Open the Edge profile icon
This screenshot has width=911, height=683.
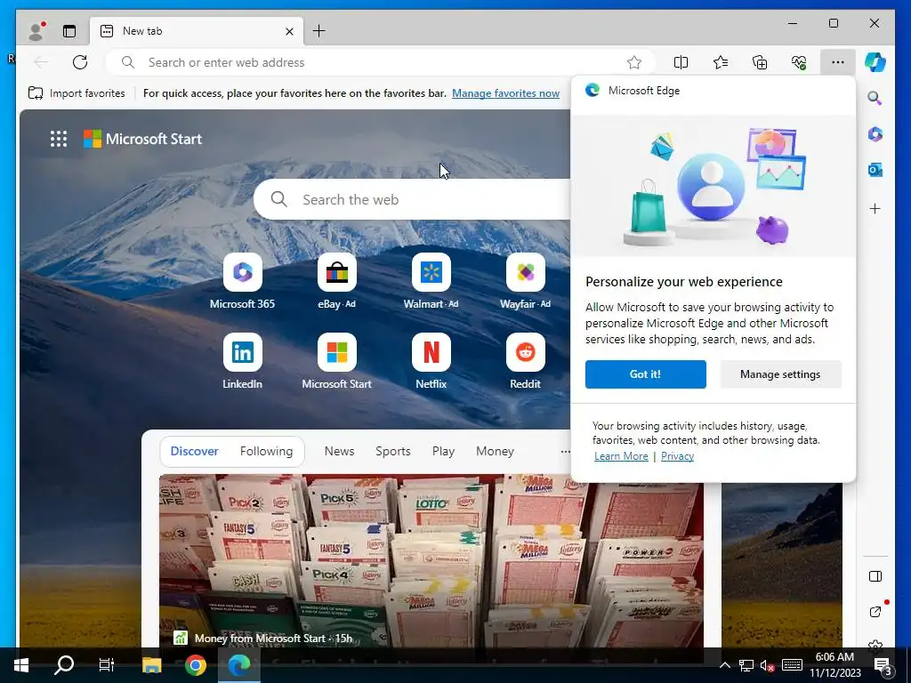point(36,31)
